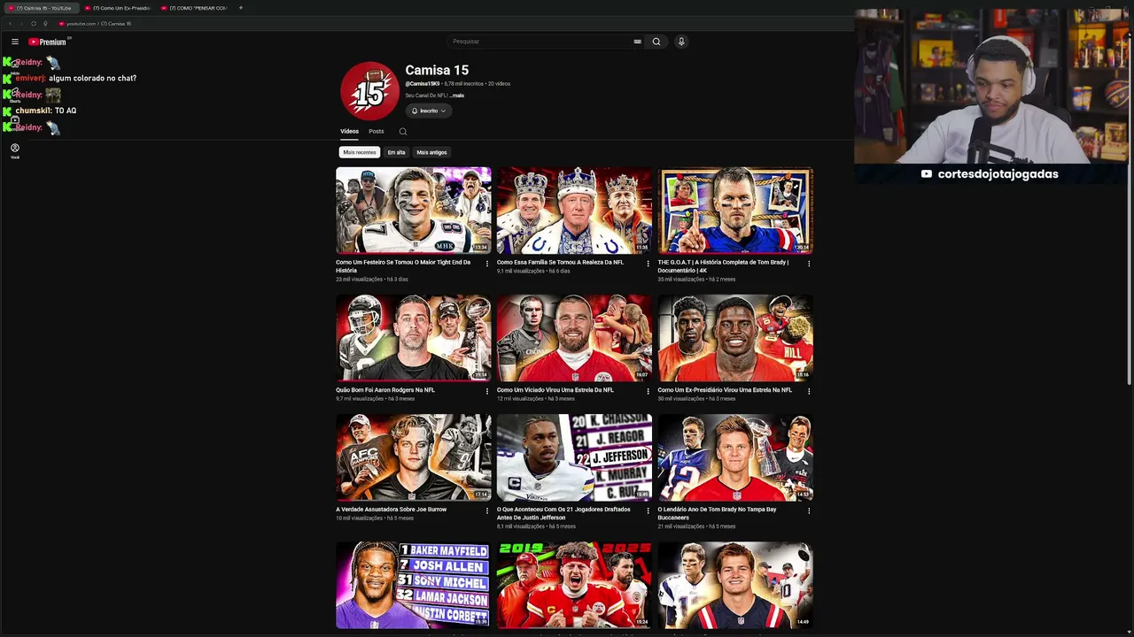Click chat message 'algum colorado no chat?'

(x=92, y=78)
